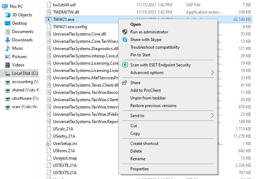The width and height of the screenshot is (258, 179).
Task: Click the Videos film icon
Action: 8,65
